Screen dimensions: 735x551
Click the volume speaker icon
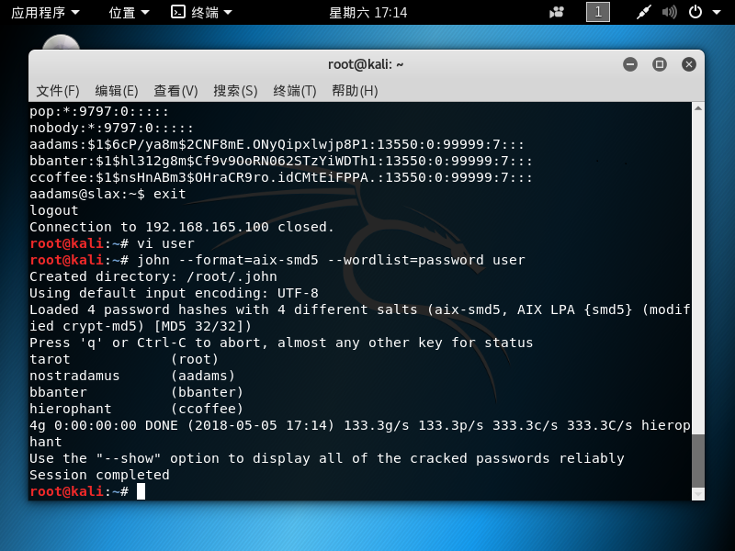(670, 12)
